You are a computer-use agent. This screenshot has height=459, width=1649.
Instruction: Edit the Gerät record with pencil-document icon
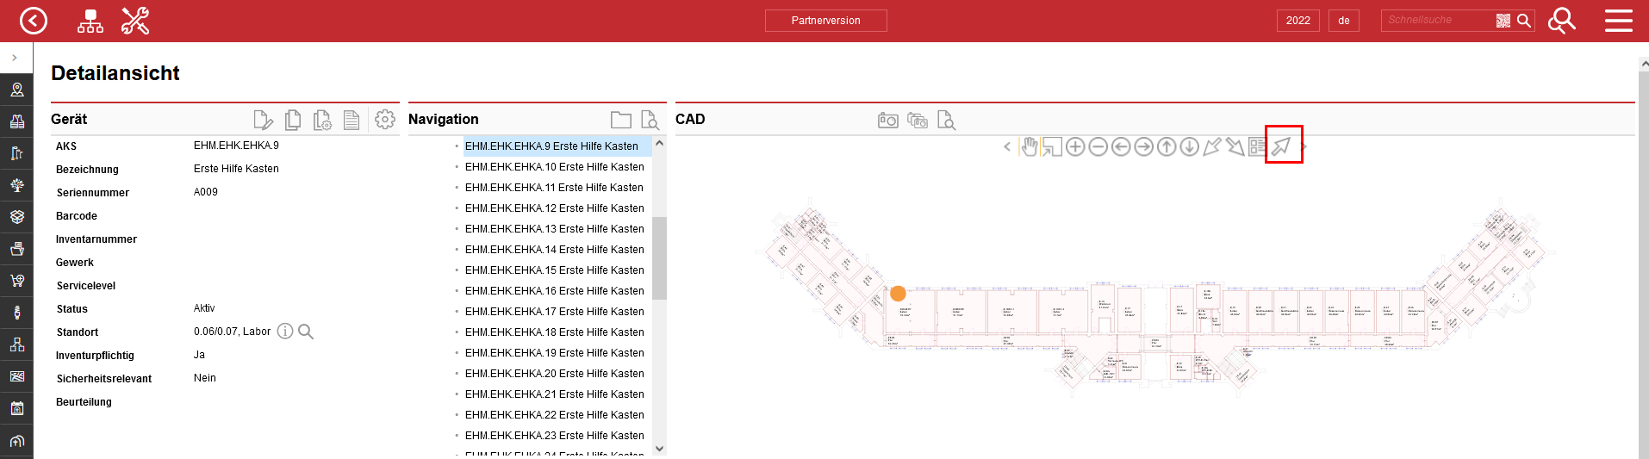(263, 120)
